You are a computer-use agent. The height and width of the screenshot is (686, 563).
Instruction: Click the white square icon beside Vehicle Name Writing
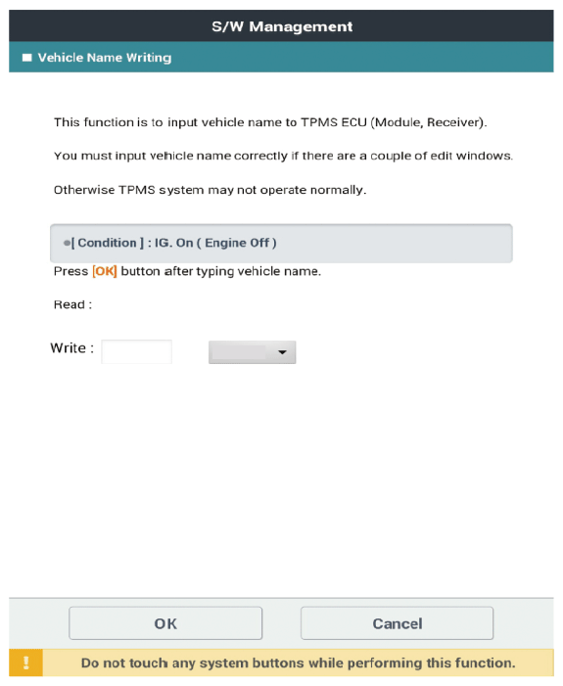tap(27, 58)
